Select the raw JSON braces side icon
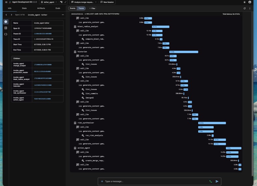This screenshot has width=257, height=186. click(x=6, y=34)
